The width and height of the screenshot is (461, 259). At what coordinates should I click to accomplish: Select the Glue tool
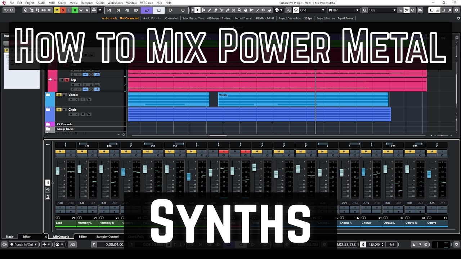228,10
